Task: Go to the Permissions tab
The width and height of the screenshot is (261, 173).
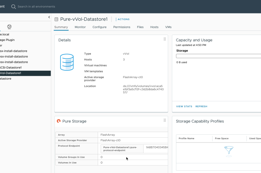Action: 122,27
